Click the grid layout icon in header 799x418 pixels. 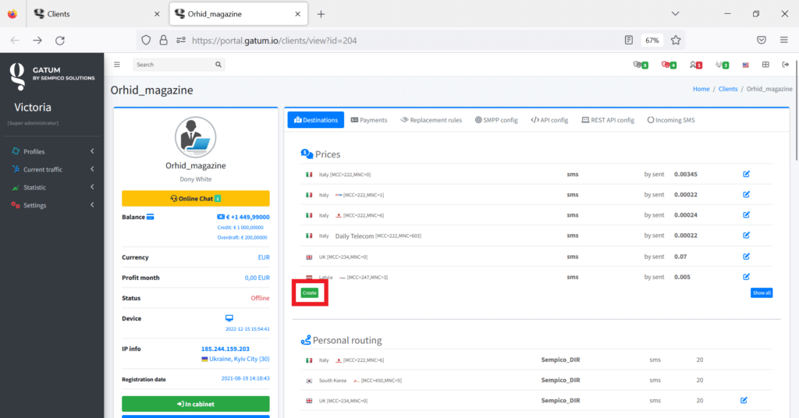point(765,65)
